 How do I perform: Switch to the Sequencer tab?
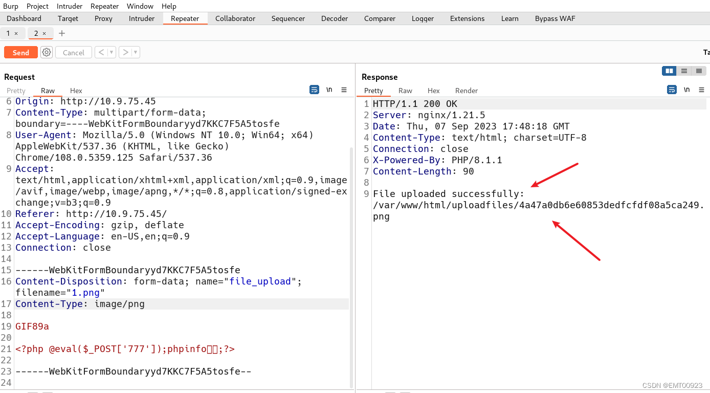tap(288, 18)
